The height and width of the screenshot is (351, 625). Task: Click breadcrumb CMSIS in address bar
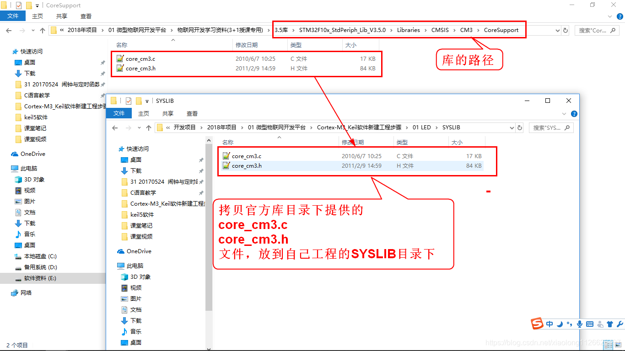(440, 30)
